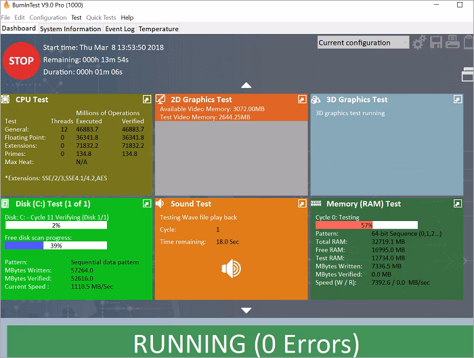Click the Duration 000h 01m 06s text
Image resolution: width=474 pixels, height=358 pixels.
tap(83, 72)
